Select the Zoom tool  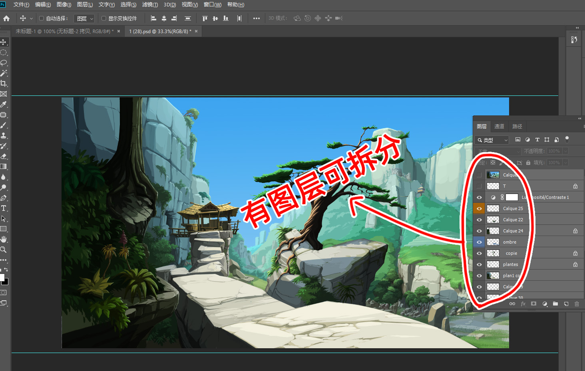pyautogui.click(x=3, y=250)
